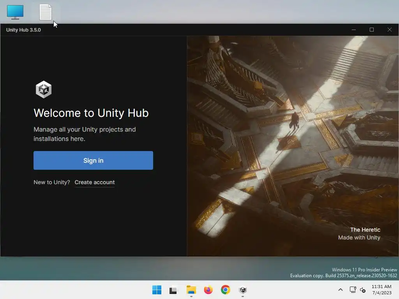The image size is (399, 299).
Task: Click the blue Sign in button
Action: point(93,160)
